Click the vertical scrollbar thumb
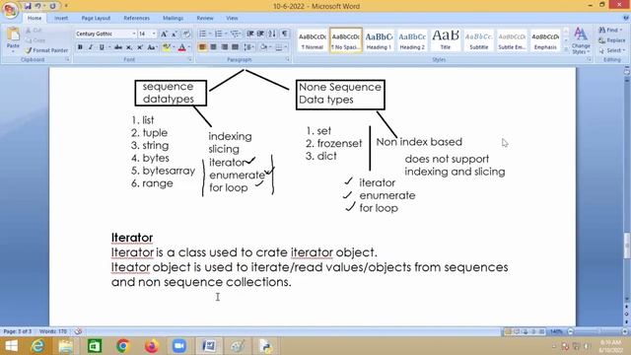This screenshot has height=355, width=631. click(627, 246)
